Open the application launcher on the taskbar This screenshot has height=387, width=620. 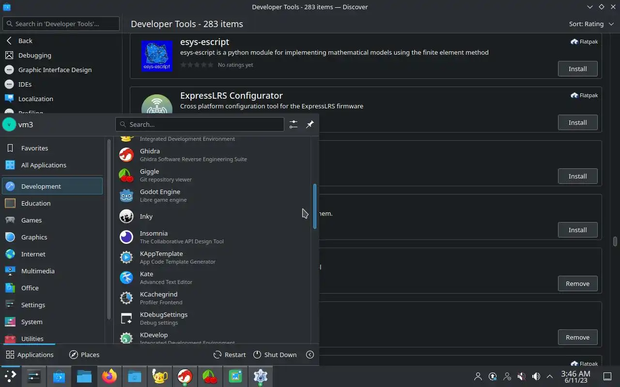point(11,376)
